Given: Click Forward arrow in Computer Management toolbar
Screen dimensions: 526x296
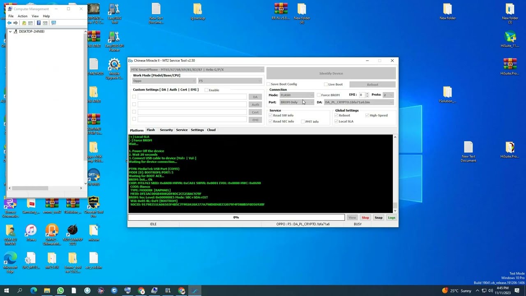Looking at the screenshot, I should [x=16, y=23].
